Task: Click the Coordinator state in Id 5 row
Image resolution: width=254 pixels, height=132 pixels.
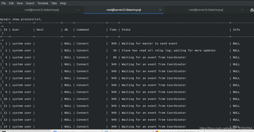Action: [154, 64]
